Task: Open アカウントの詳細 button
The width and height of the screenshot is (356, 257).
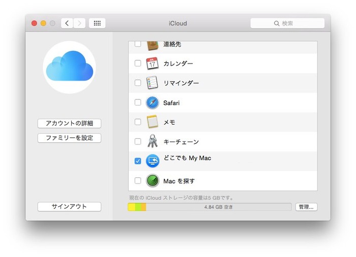Action: tap(69, 123)
